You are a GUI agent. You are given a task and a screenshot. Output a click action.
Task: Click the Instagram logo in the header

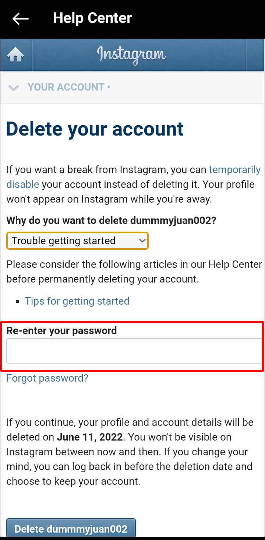tap(131, 55)
